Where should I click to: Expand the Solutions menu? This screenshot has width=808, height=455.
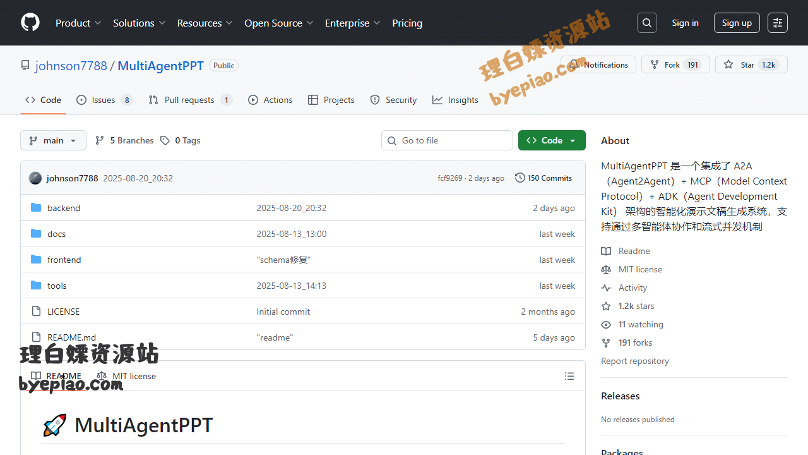tap(139, 23)
